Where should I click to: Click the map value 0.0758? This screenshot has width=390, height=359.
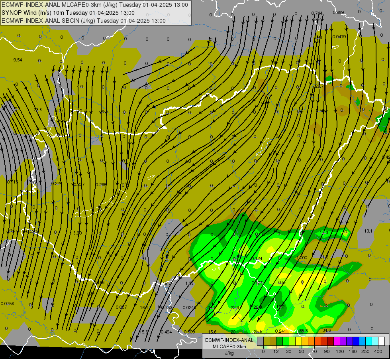pyautogui.click(x=7, y=304)
